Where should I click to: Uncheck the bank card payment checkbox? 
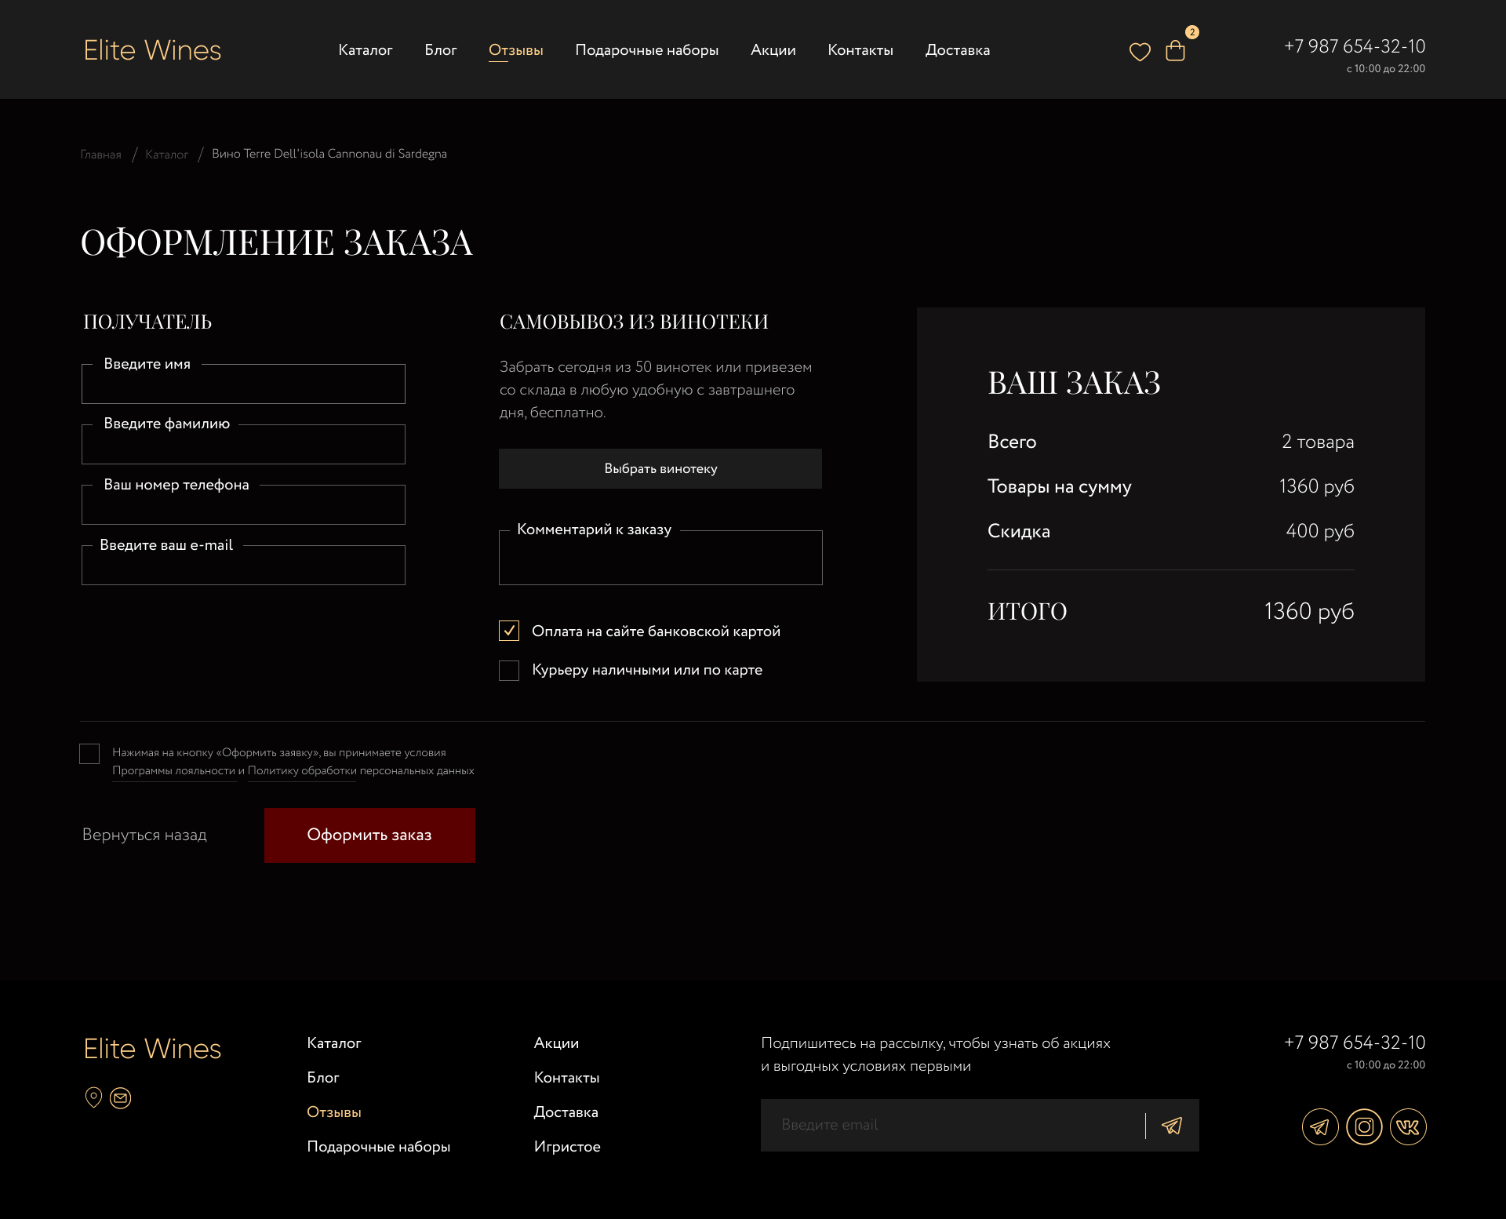(x=509, y=631)
